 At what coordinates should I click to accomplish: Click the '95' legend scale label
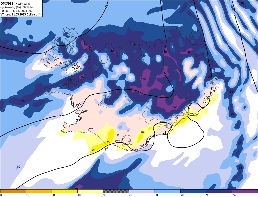(x=208, y=195)
